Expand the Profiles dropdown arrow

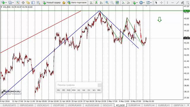(x=13, y=3)
